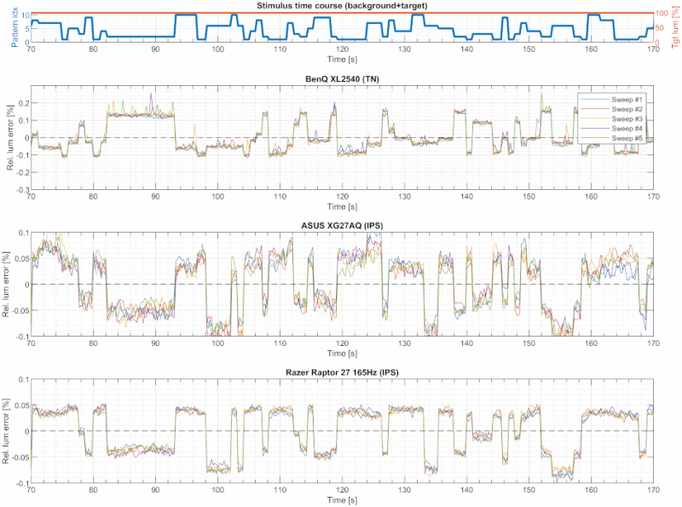Click the 'Time [s]' label under BenQ plot
The image size is (682, 507).
click(342, 206)
